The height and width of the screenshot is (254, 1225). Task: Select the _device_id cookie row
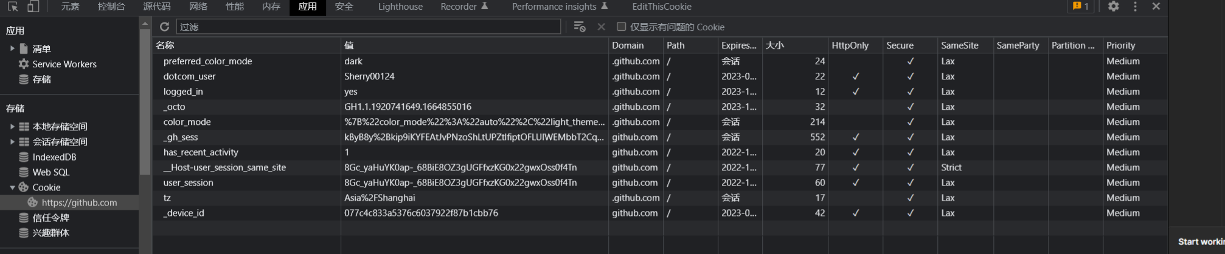tap(660, 213)
